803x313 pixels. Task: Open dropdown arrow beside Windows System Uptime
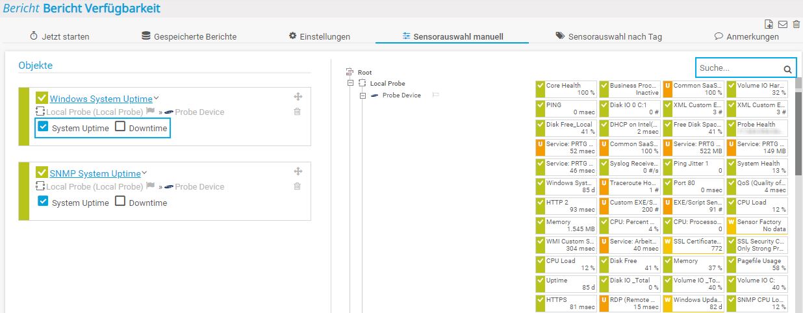tap(157, 98)
